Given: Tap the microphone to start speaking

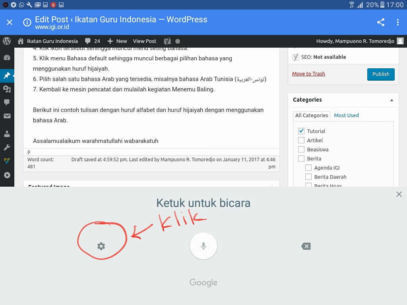Looking at the screenshot, I should click(203, 246).
